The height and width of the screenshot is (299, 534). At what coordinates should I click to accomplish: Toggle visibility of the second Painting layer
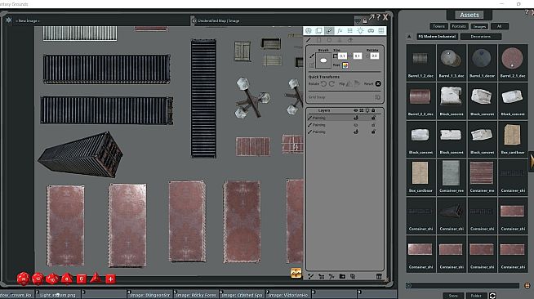click(356, 125)
